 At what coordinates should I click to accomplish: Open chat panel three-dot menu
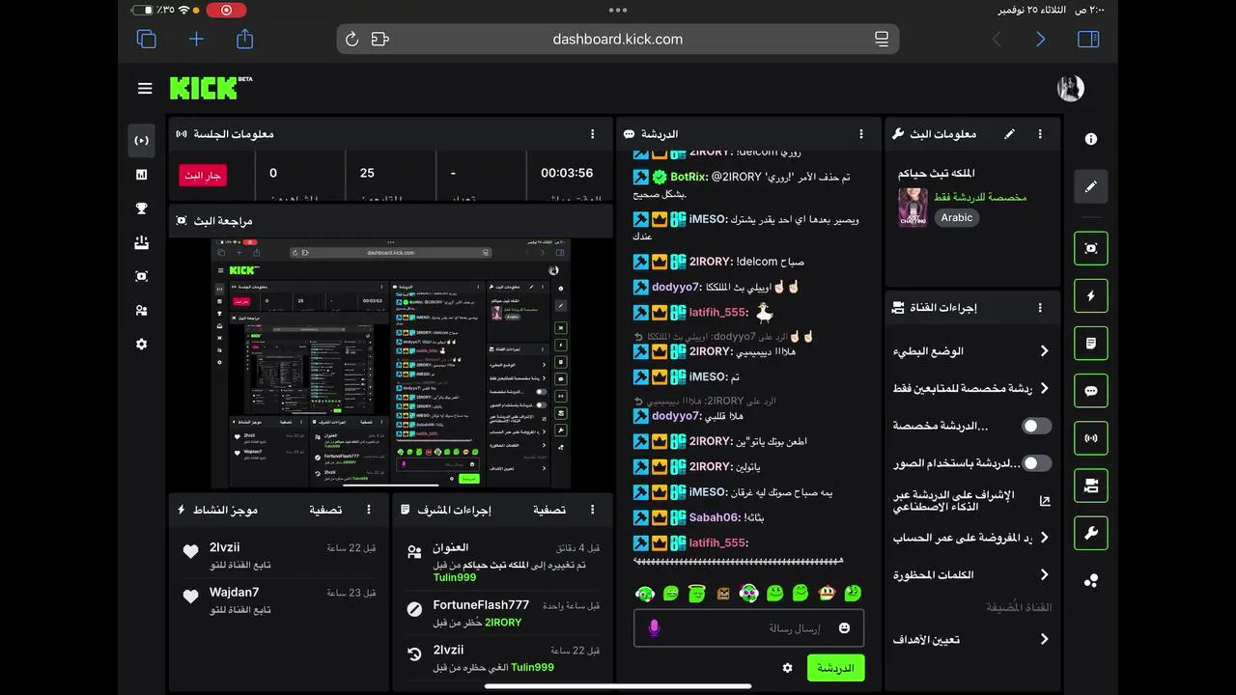861,134
